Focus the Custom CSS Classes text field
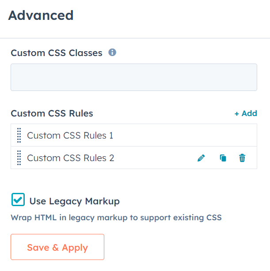The image size is (270, 271). 134,77
